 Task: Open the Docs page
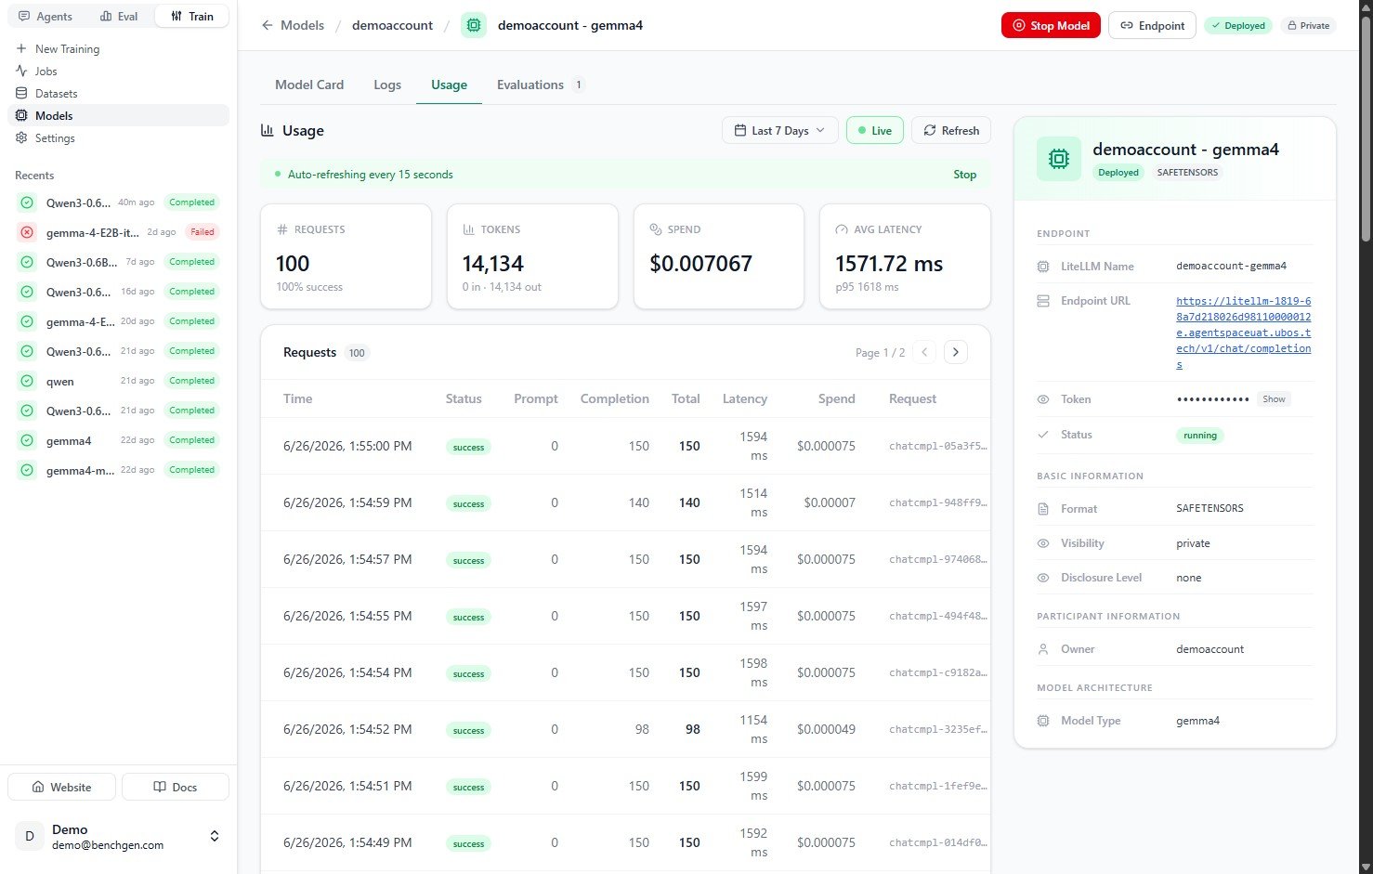point(176,787)
